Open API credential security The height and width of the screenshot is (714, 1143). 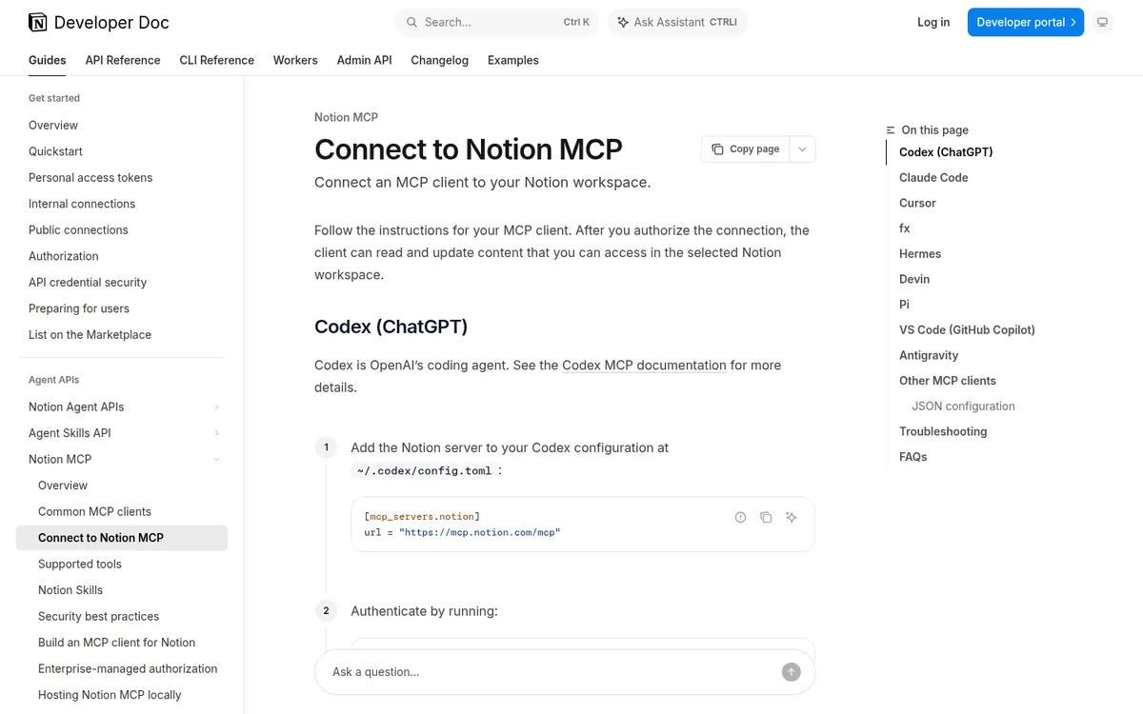(88, 283)
